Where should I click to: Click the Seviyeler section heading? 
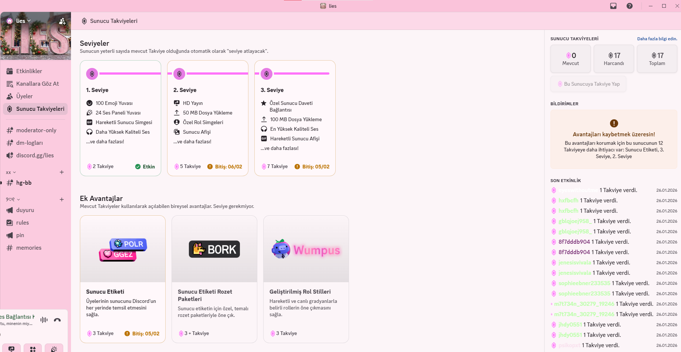click(x=95, y=43)
